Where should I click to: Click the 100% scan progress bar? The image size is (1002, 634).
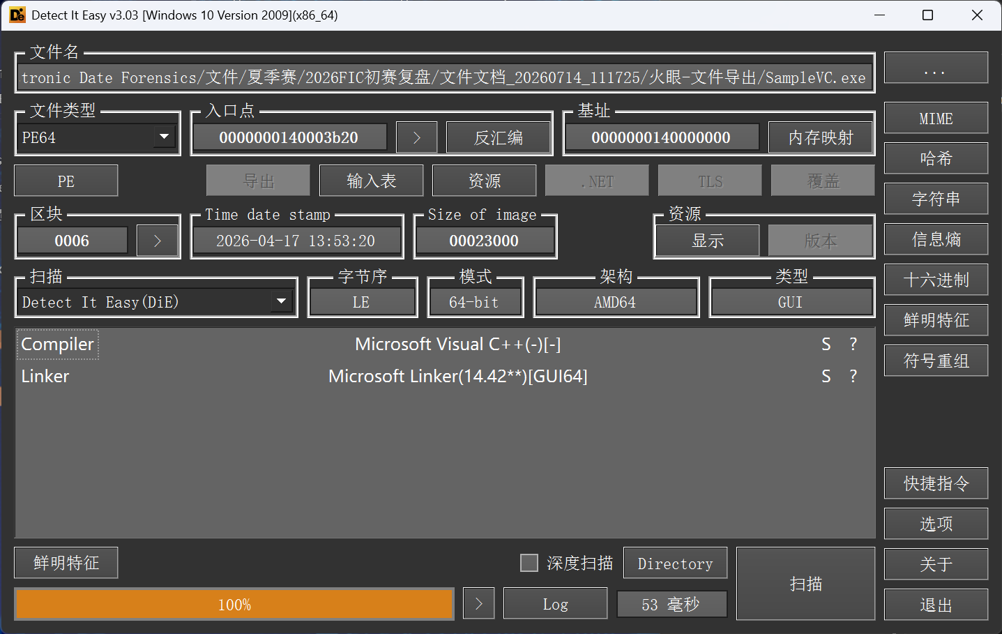coord(234,604)
